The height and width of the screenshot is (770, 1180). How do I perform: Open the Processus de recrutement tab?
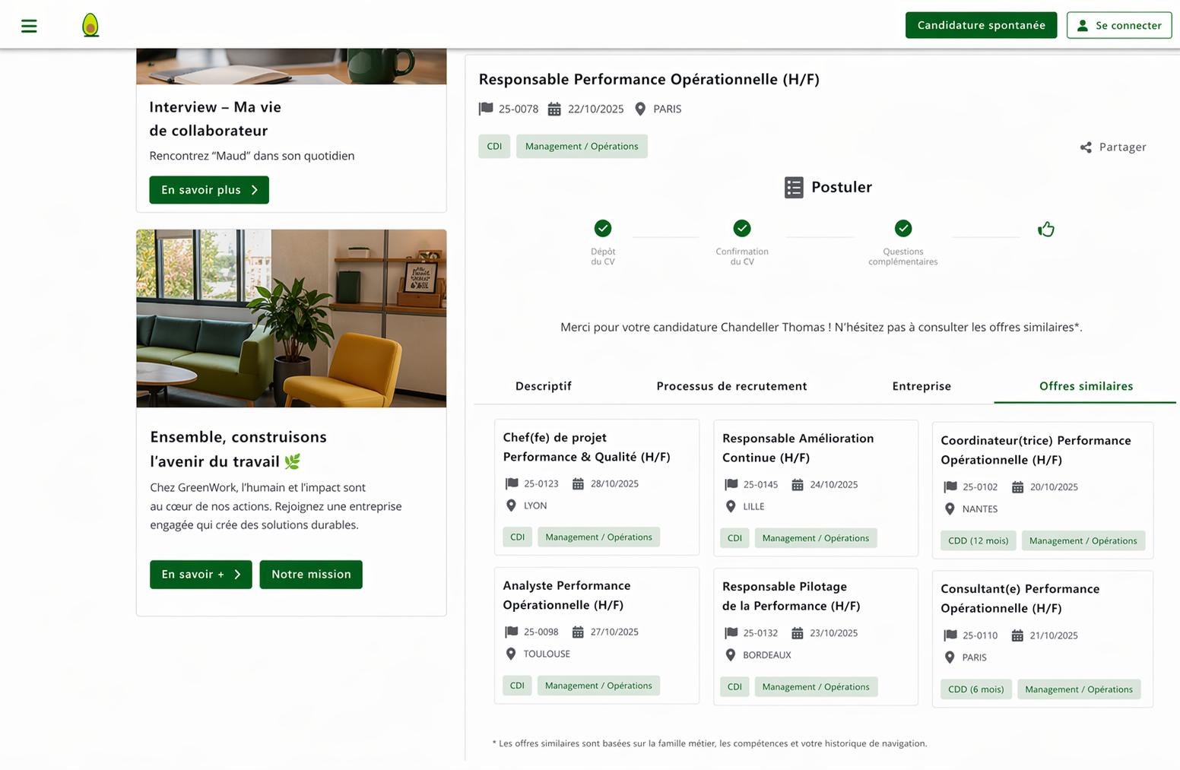(731, 386)
